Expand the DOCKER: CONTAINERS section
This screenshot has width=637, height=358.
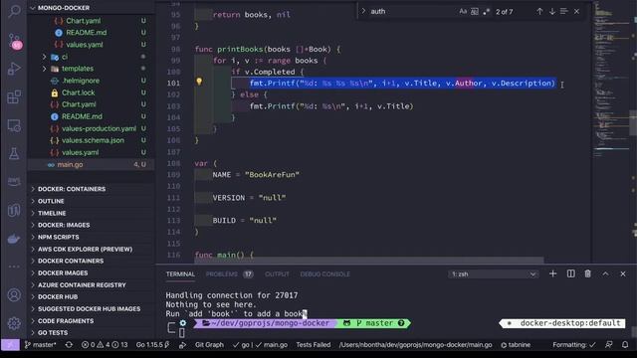pyautogui.click(x=72, y=189)
